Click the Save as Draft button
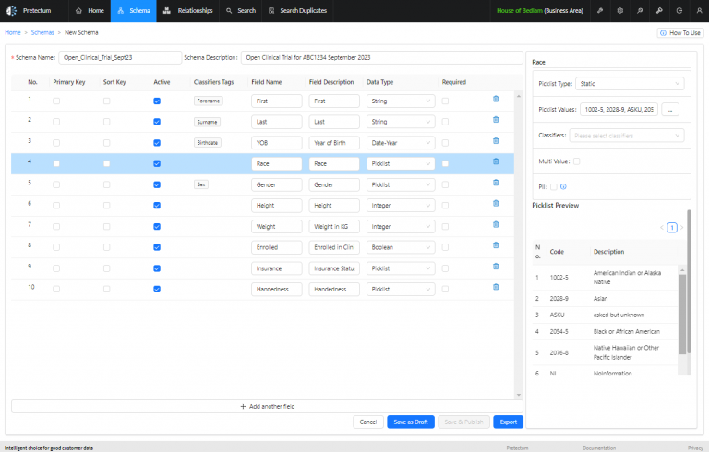 pyautogui.click(x=411, y=422)
